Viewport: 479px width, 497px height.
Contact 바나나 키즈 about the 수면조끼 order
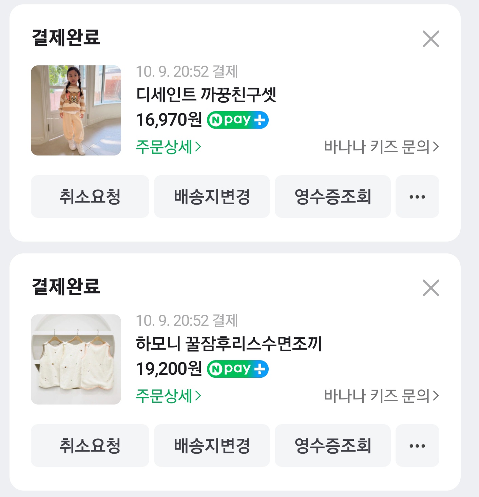[381, 396]
